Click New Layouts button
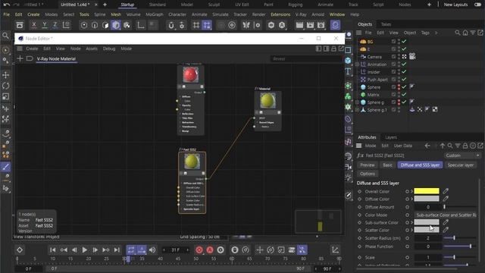The height and width of the screenshot is (273, 485). click(455, 5)
